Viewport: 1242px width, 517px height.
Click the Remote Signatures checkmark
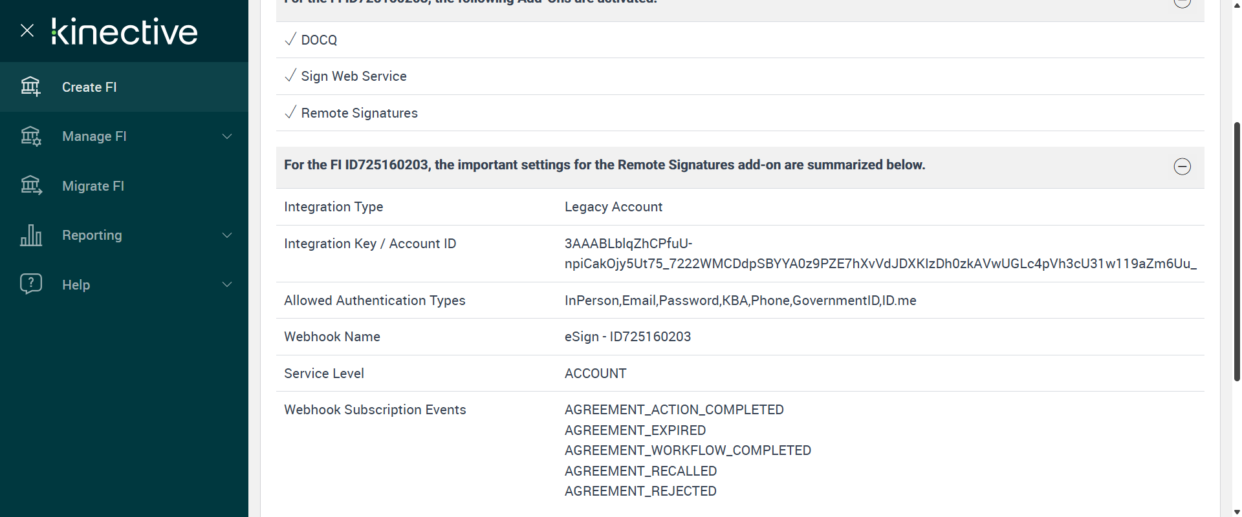point(290,112)
